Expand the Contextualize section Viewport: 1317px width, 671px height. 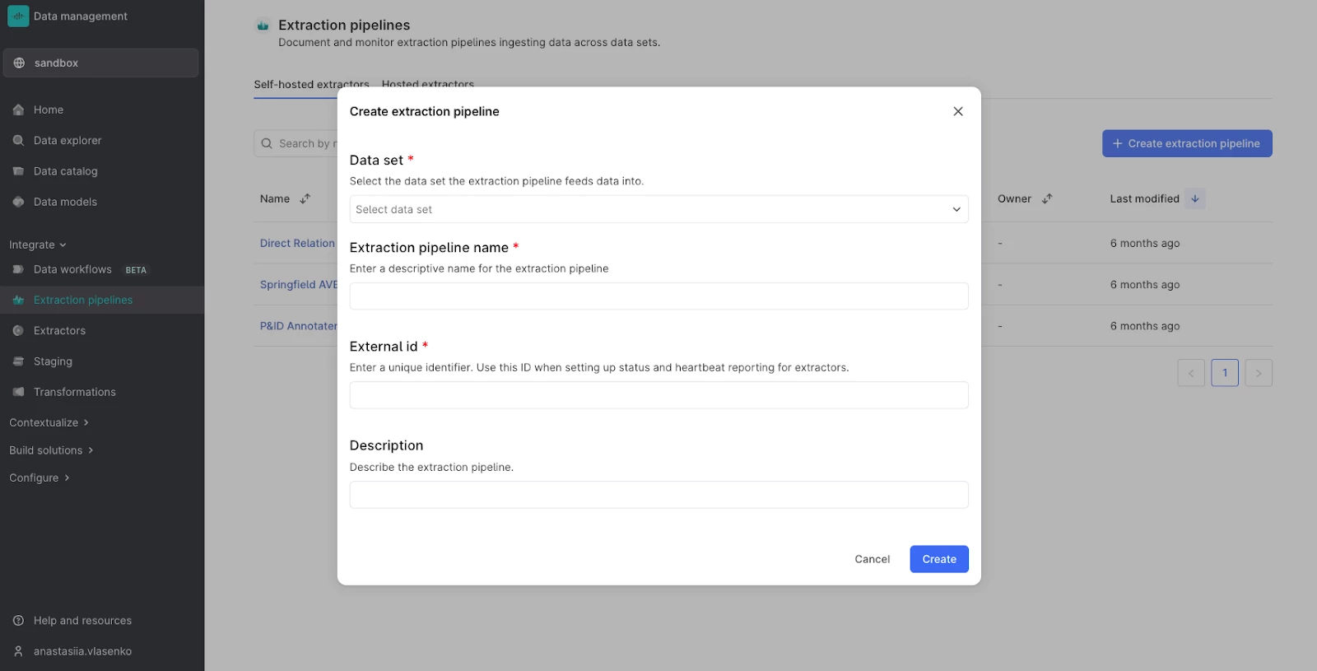[x=49, y=422]
